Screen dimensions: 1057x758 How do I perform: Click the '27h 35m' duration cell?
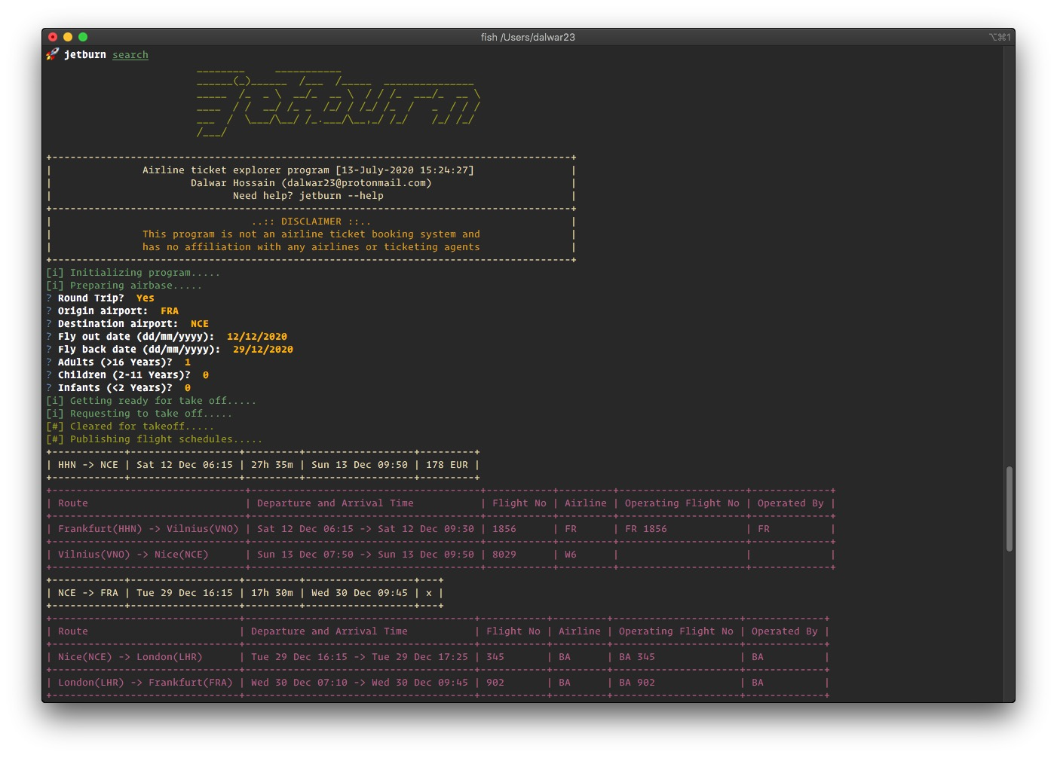[x=272, y=465]
